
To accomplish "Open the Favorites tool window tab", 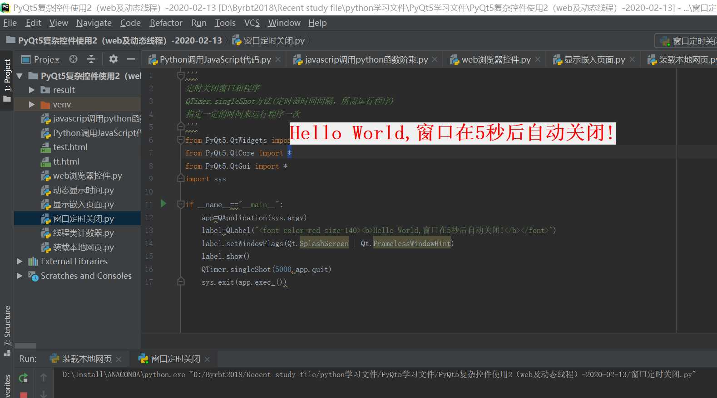I will point(7,386).
